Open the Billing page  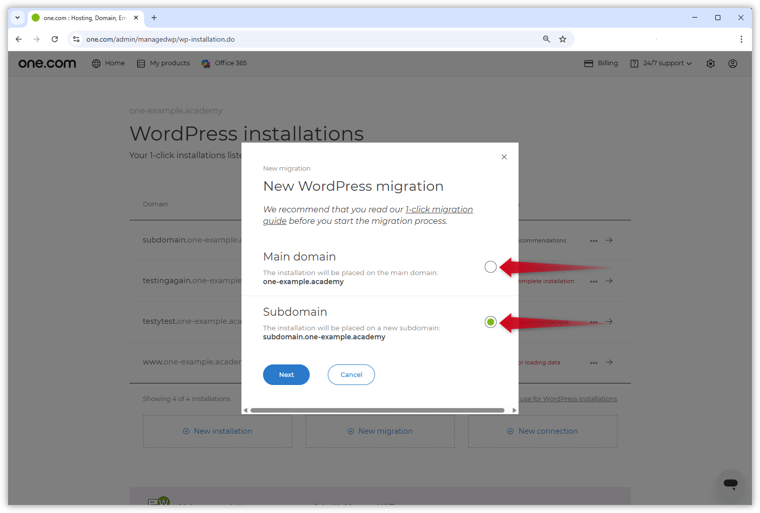pyautogui.click(x=601, y=63)
